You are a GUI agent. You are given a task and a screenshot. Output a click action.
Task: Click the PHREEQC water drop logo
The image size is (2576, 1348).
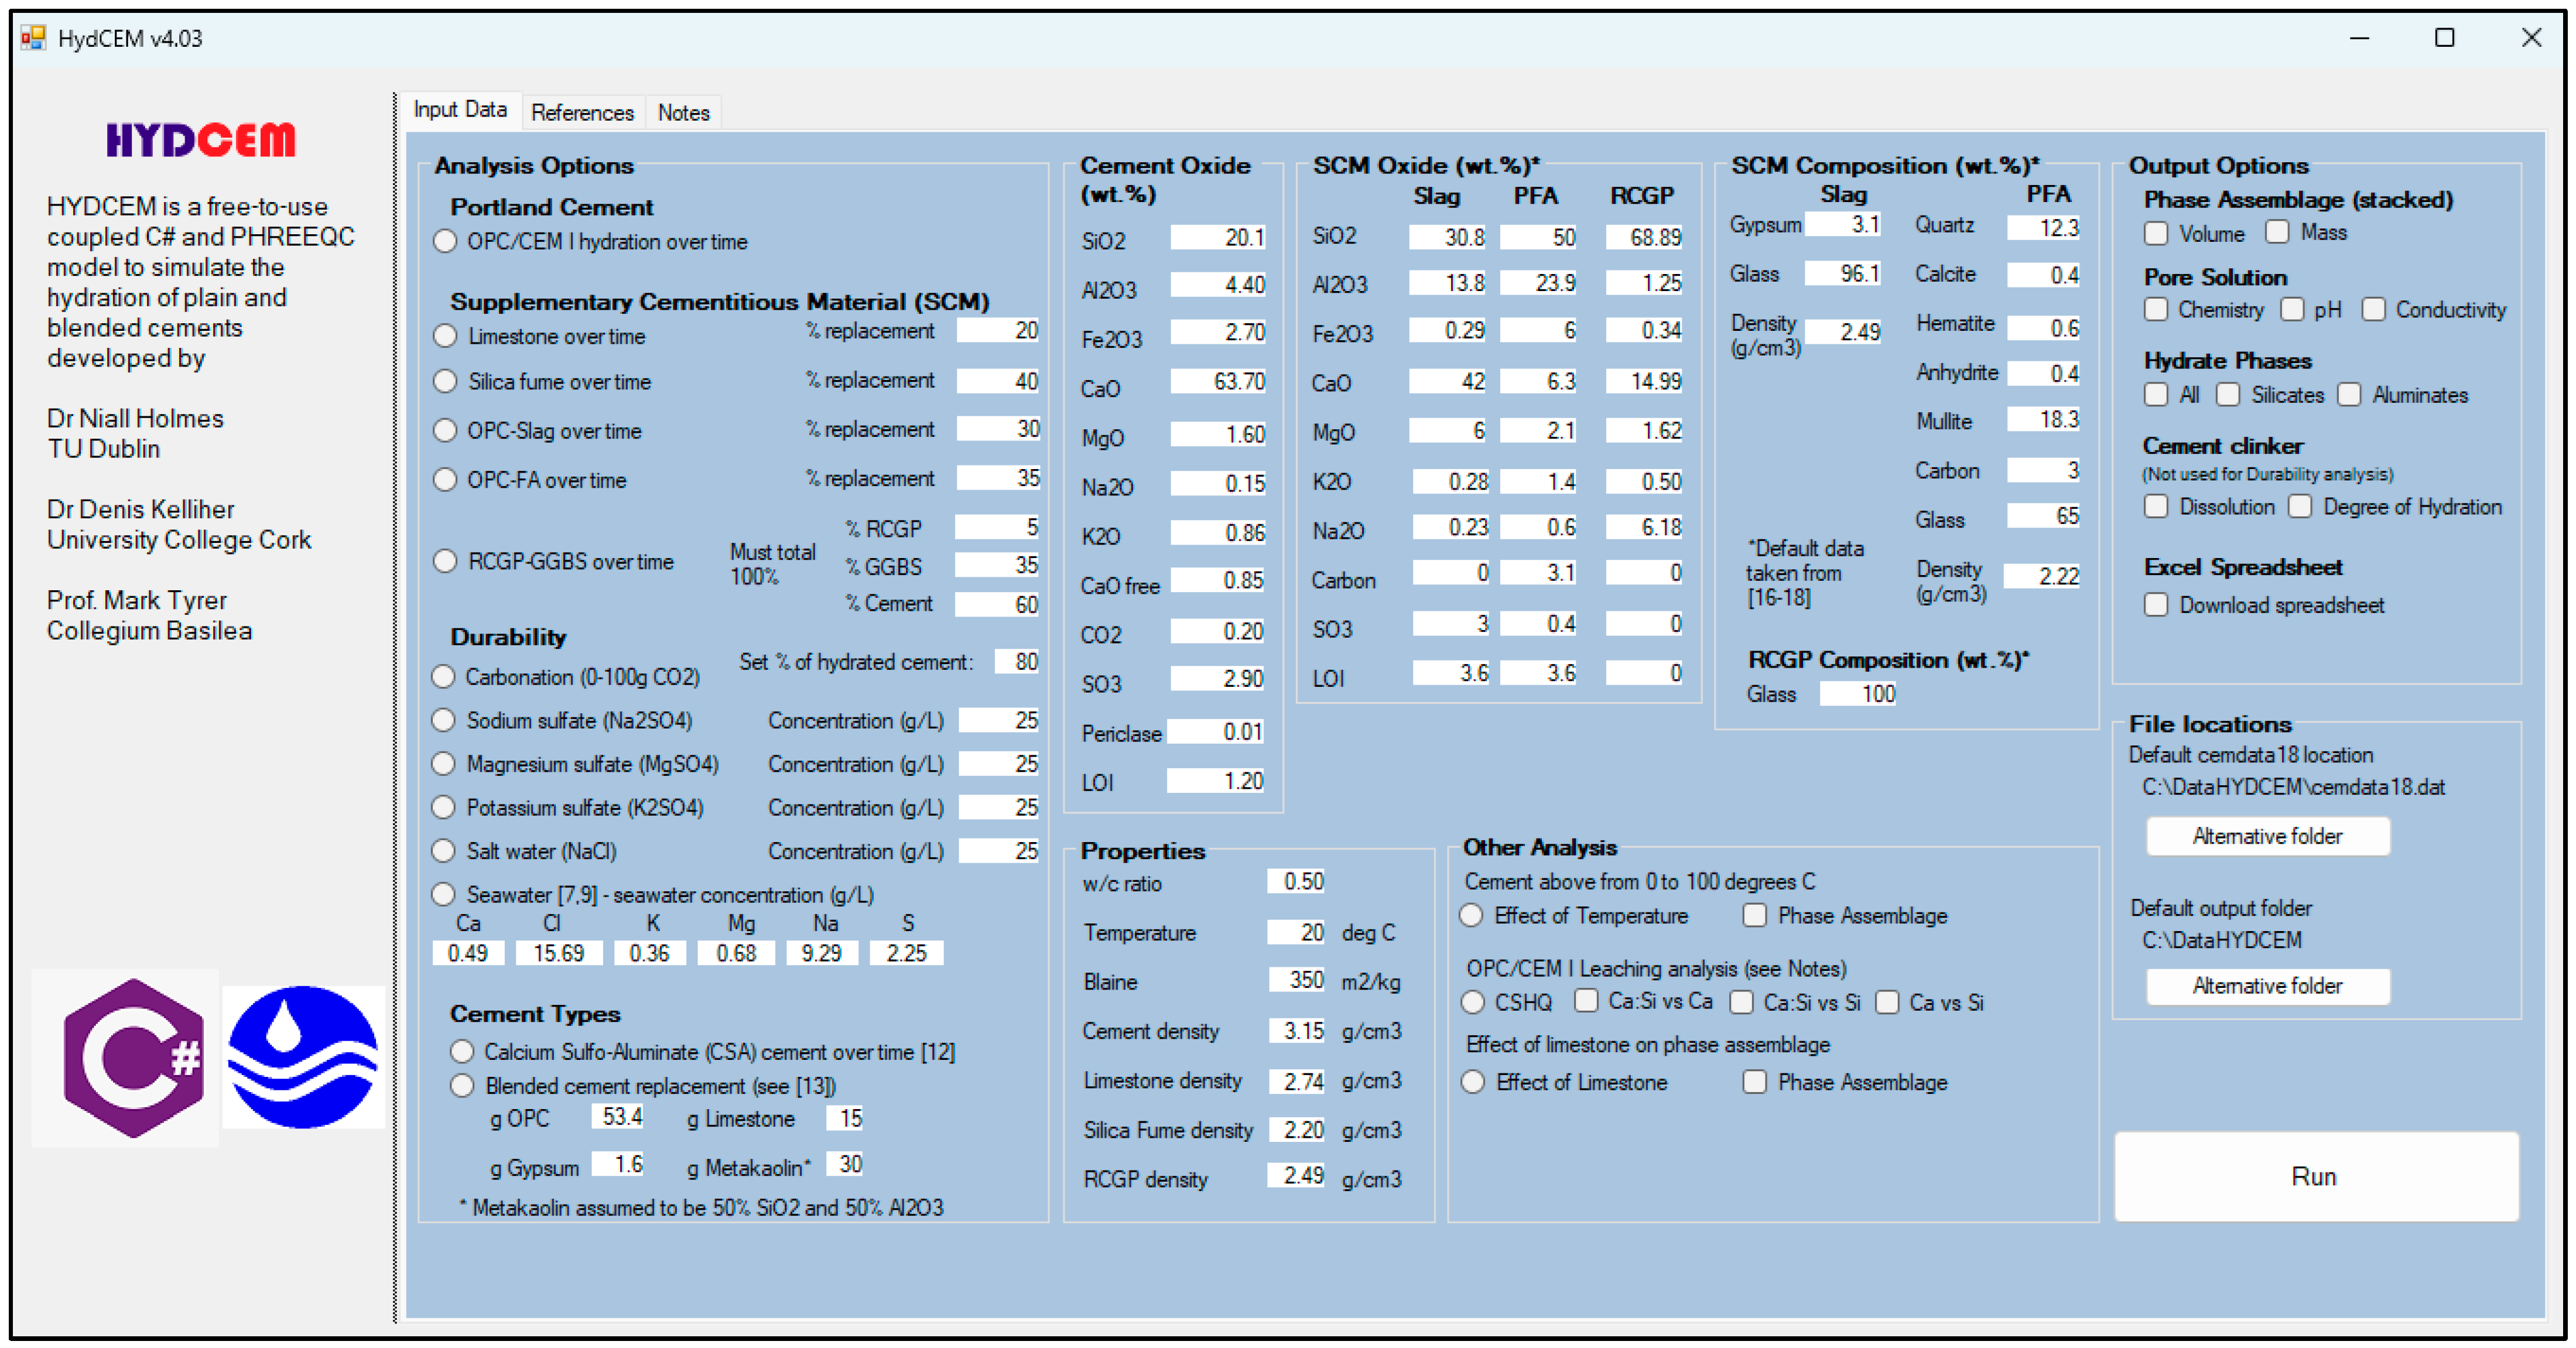[303, 1058]
